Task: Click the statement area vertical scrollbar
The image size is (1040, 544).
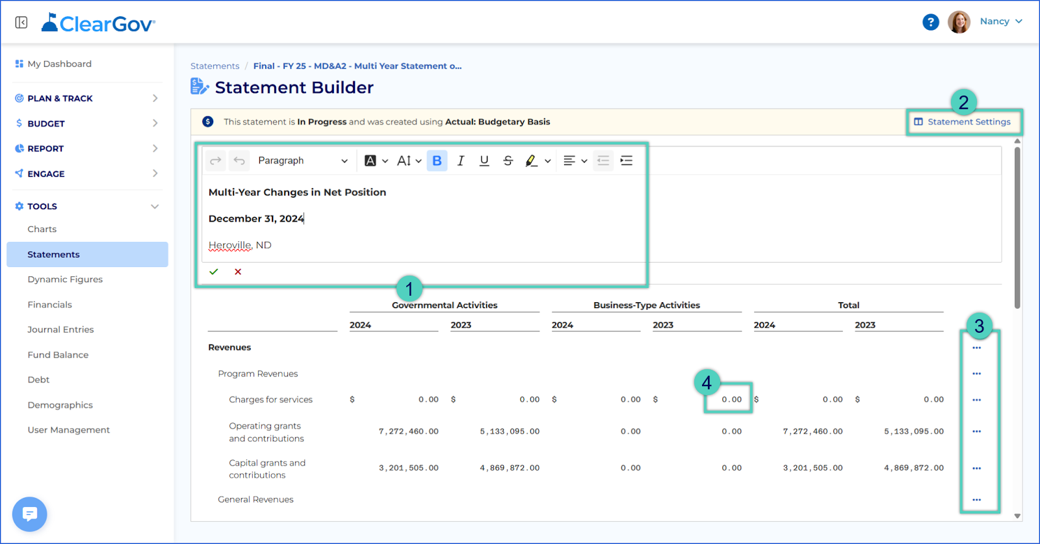Action: tap(1017, 227)
